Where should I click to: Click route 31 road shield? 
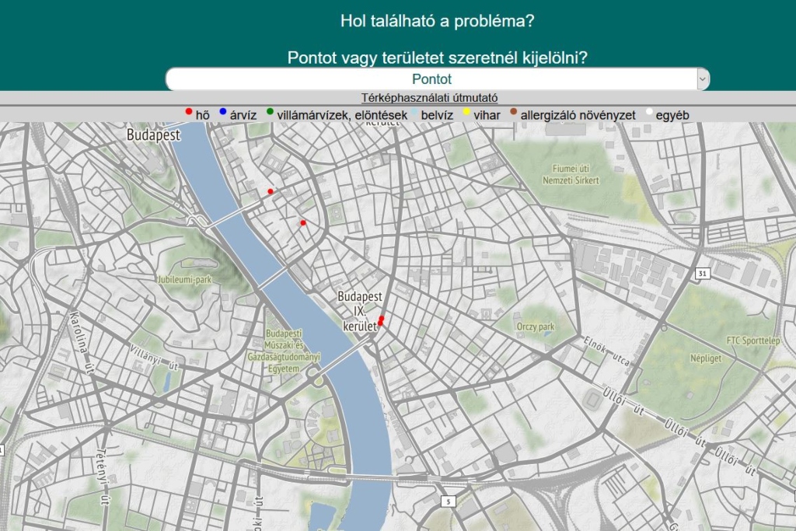pos(702,273)
